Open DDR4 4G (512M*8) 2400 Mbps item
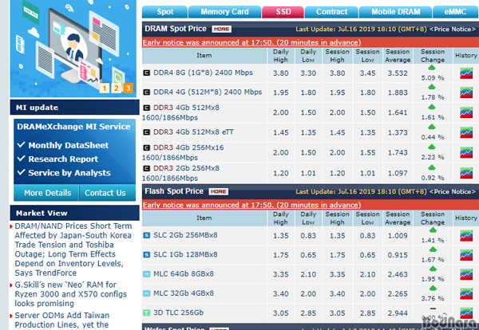 click(x=208, y=92)
